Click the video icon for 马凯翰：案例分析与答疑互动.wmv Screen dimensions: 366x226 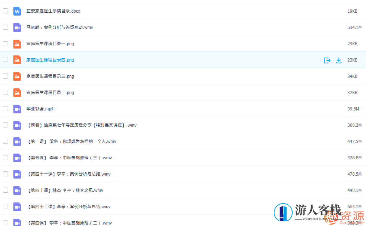[x=17, y=27]
